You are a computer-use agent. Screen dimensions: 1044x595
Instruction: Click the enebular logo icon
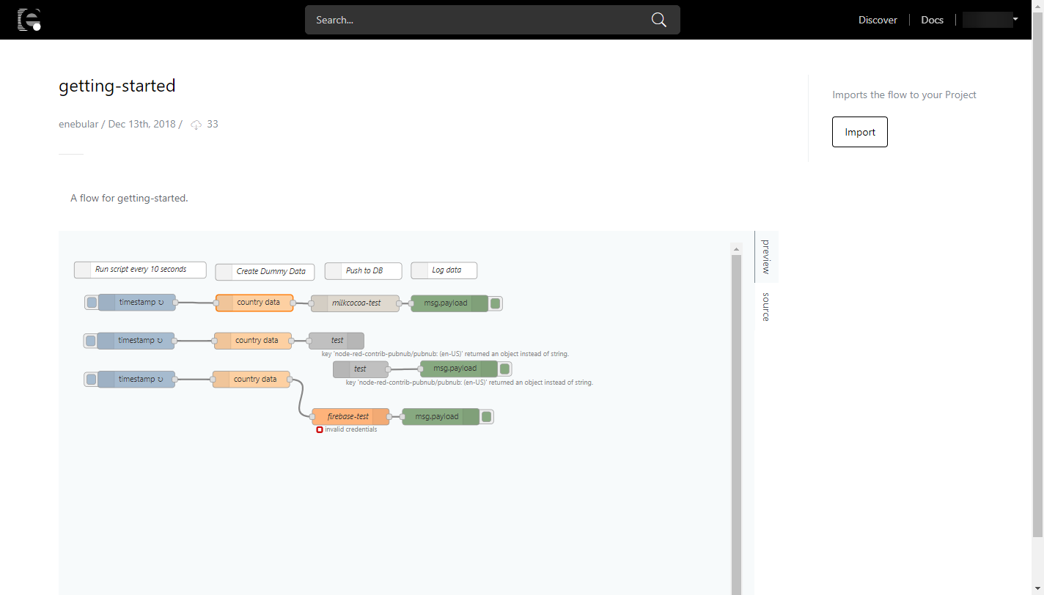tap(29, 20)
